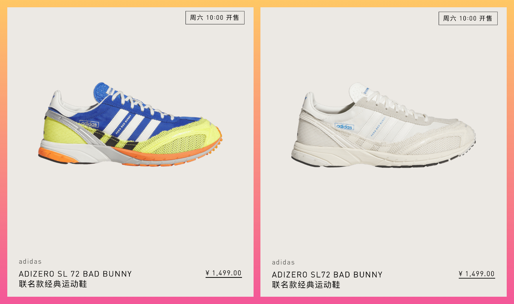This screenshot has width=514, height=304.
Task: Click the blue adidas logo patch on white shoe
Action: (x=344, y=127)
